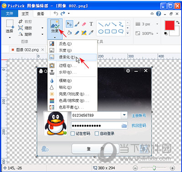
Task: Choose 色调/饱和度 from effects menu
Action: coord(73,101)
